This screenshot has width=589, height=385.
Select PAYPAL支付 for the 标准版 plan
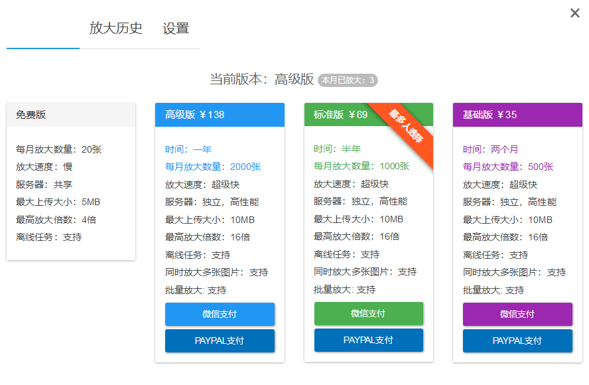tap(368, 340)
